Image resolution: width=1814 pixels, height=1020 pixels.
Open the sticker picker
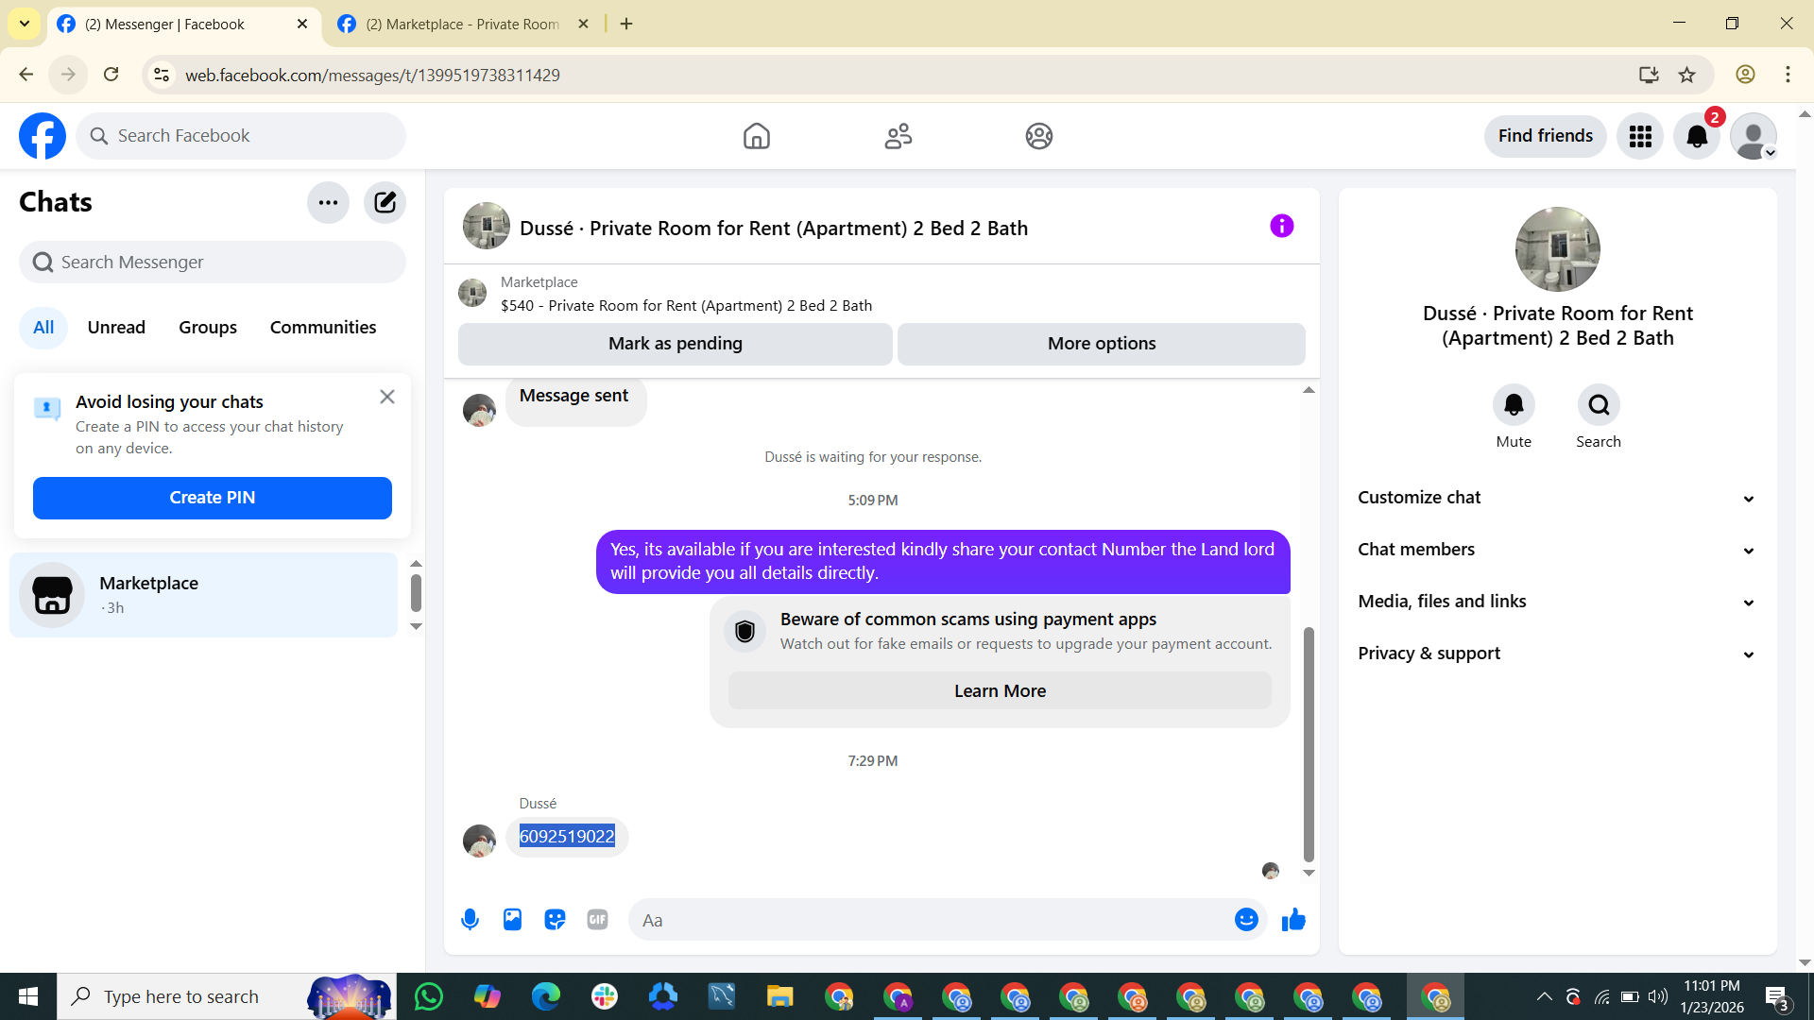tap(555, 920)
